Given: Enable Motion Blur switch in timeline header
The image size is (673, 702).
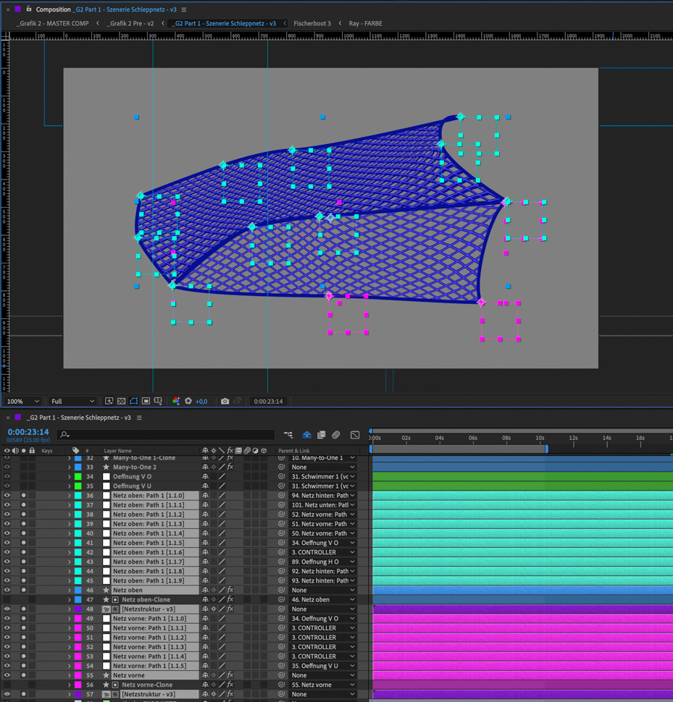Looking at the screenshot, I should [336, 435].
